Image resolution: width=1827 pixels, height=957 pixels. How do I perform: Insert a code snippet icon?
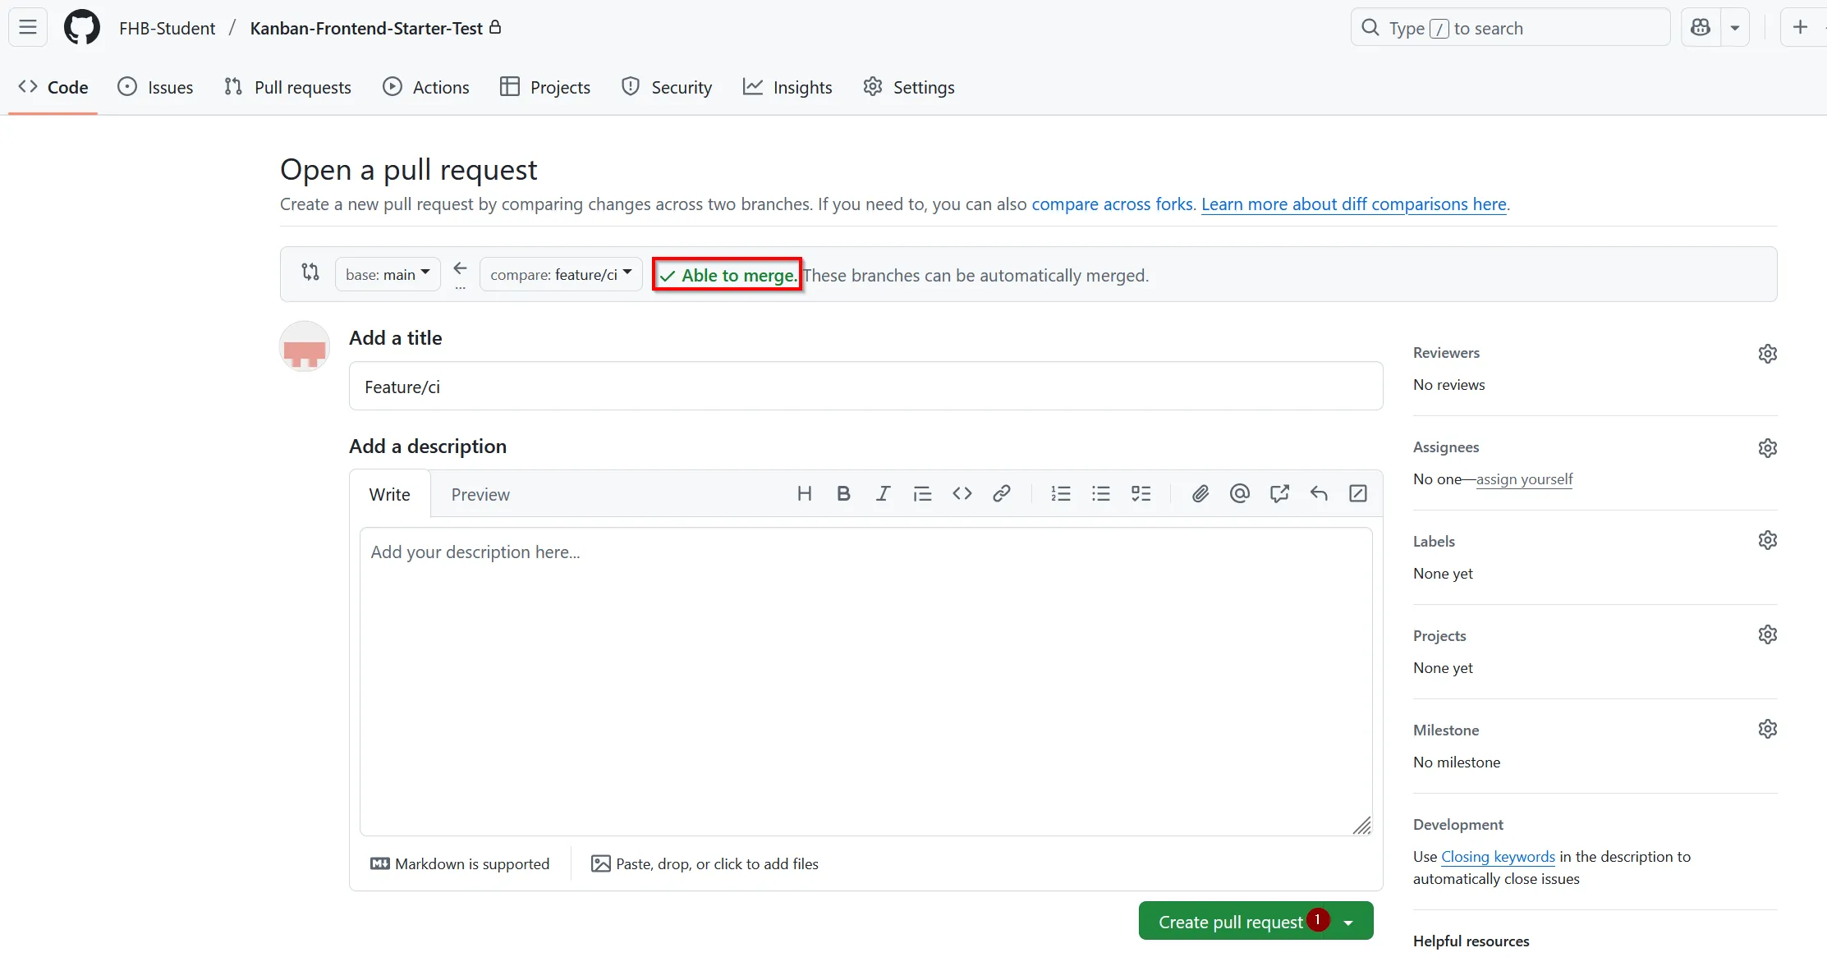point(962,493)
